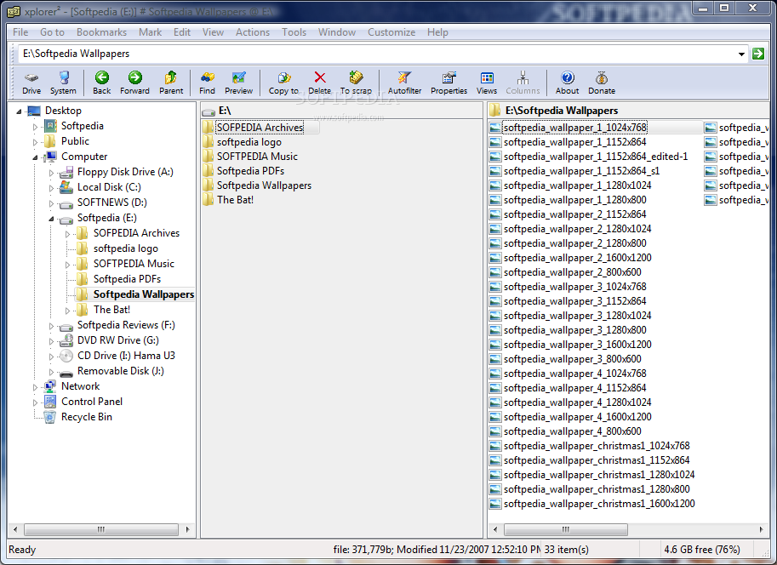Open the Bookmarks menu
This screenshot has width=777, height=565.
101,32
